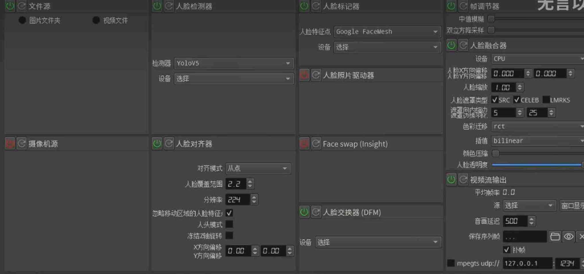Uncheck CELEB face mask type
The width and height of the screenshot is (584, 274).
(x=517, y=100)
